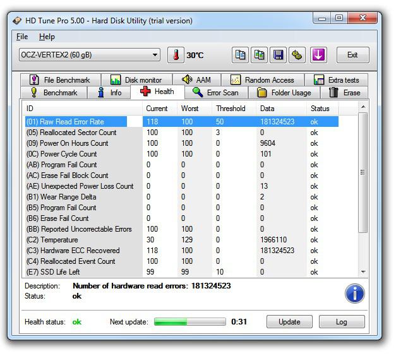The image size is (396, 356).
Task: Open the File Benchmark tab
Action: coord(61,80)
